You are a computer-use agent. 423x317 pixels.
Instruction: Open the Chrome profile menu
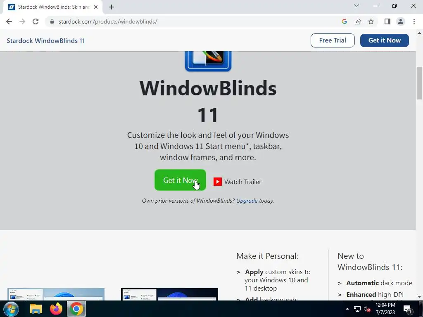tap(401, 21)
